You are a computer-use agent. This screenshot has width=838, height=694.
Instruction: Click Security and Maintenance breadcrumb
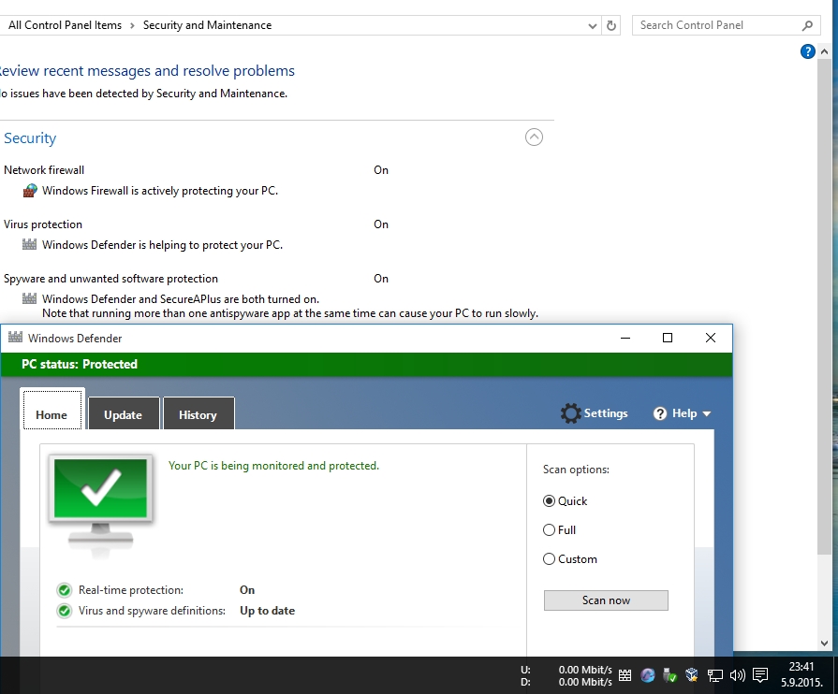(x=207, y=25)
